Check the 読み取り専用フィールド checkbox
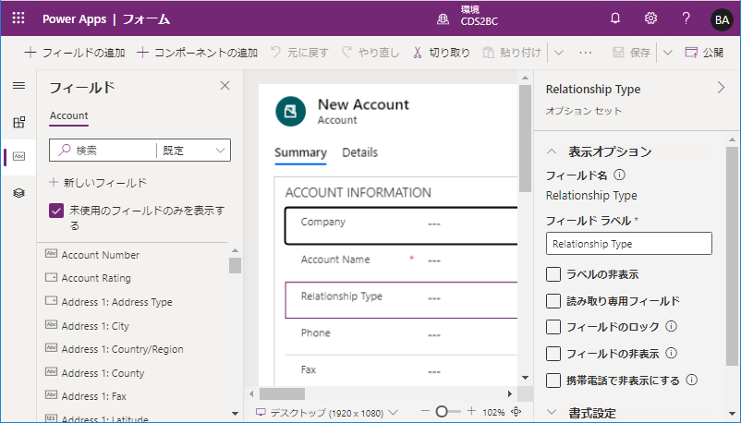741x423 pixels. [553, 300]
